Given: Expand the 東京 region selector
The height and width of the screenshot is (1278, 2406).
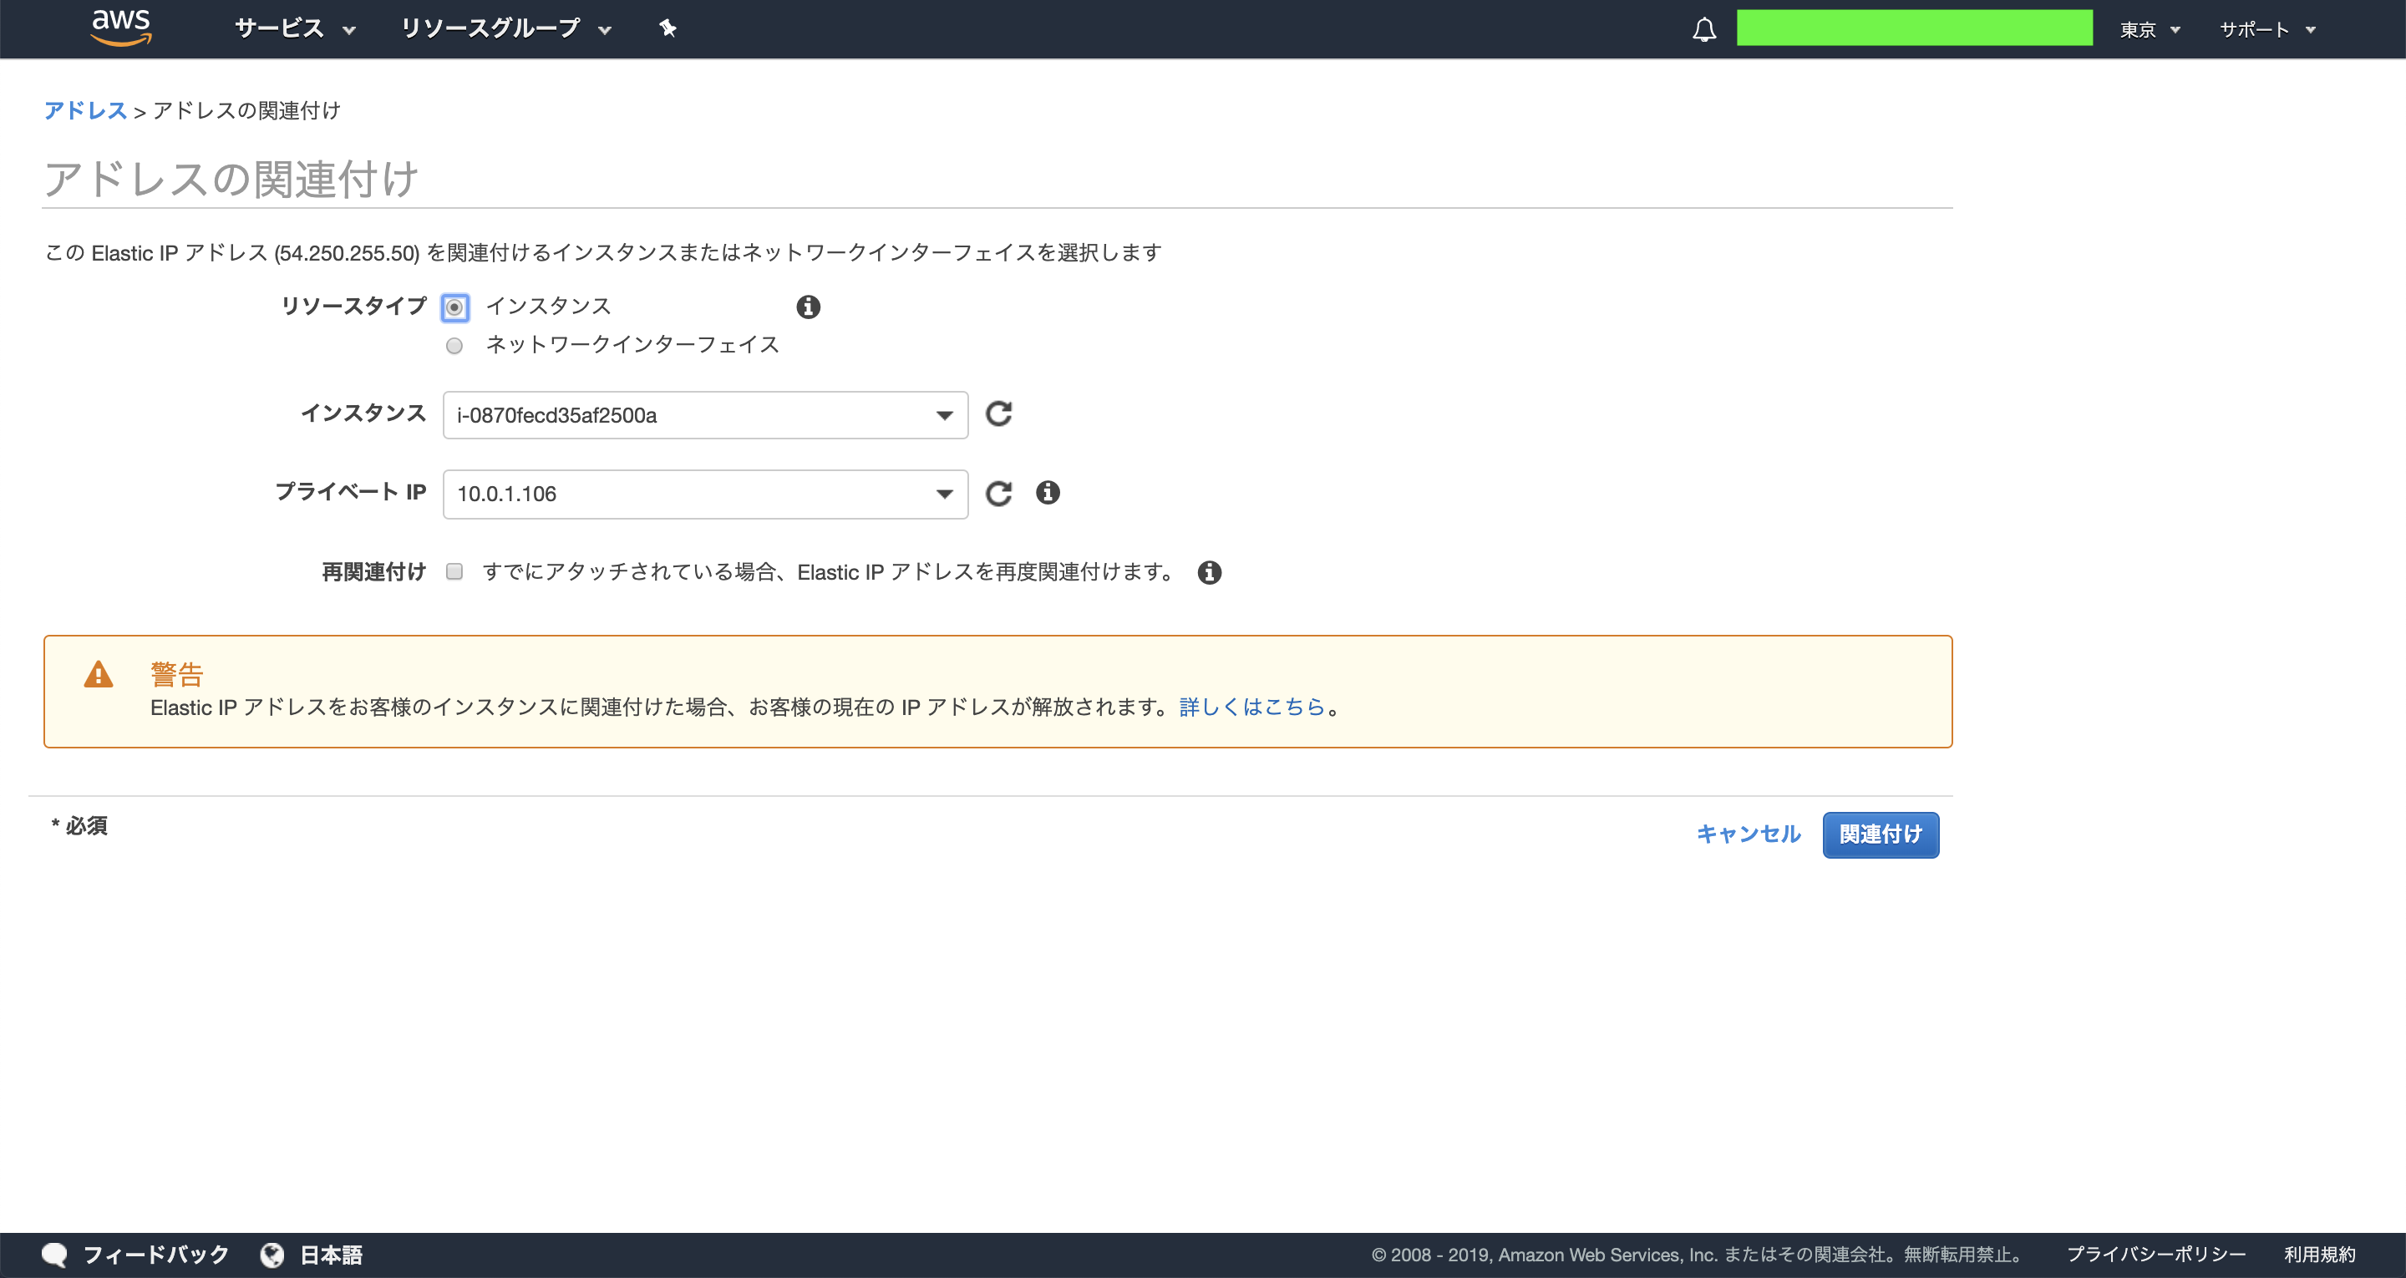Looking at the screenshot, I should coord(2150,30).
